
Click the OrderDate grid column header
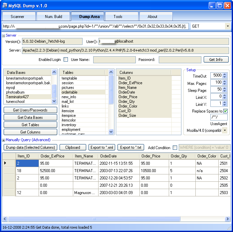tap(119, 156)
